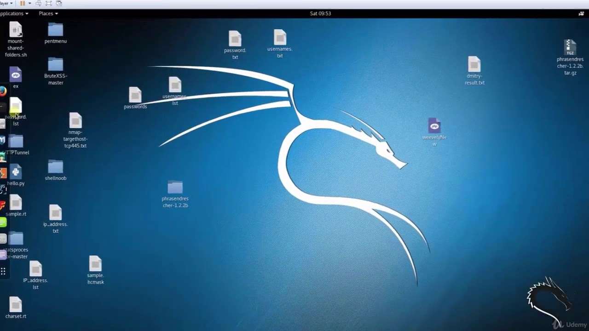Pause the virtual machine
Viewport: 589px width, 331px height.
(x=22, y=3)
